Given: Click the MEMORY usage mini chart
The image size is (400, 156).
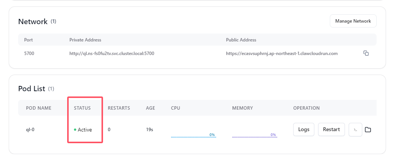Looking at the screenshot, I should coord(255,135).
